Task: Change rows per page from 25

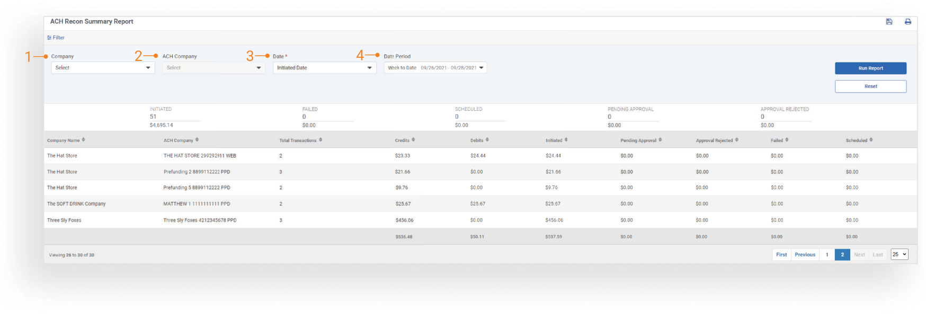Action: 899,254
